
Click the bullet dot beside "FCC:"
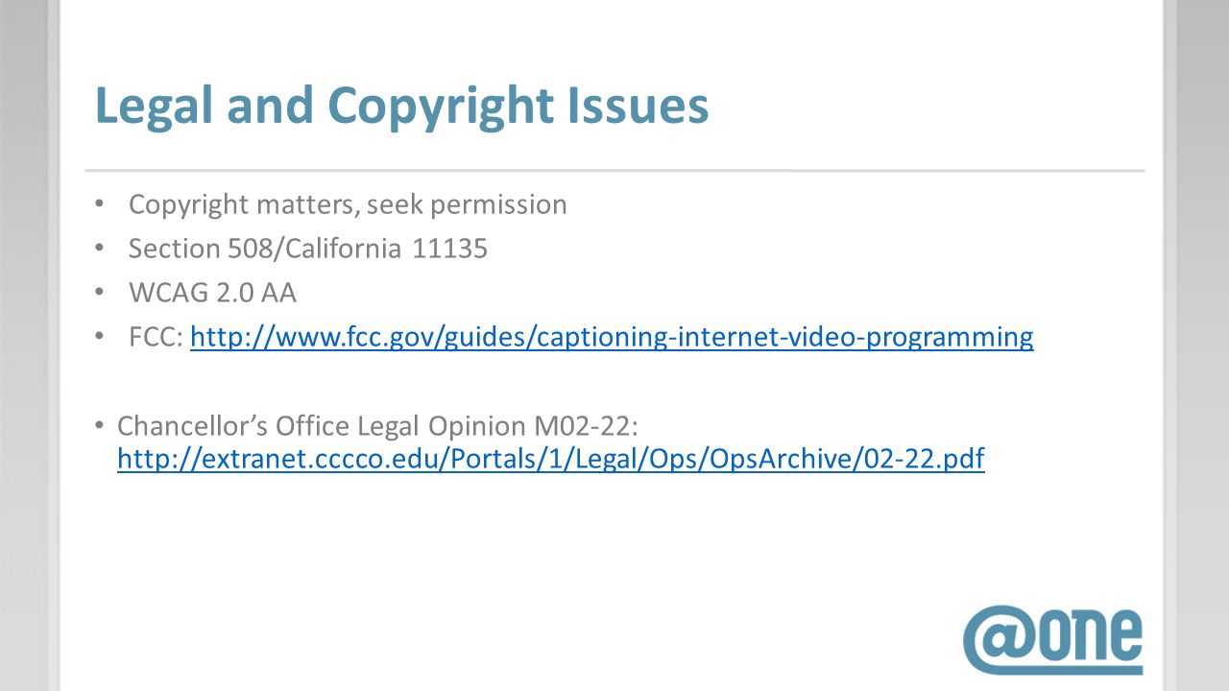tap(100, 337)
